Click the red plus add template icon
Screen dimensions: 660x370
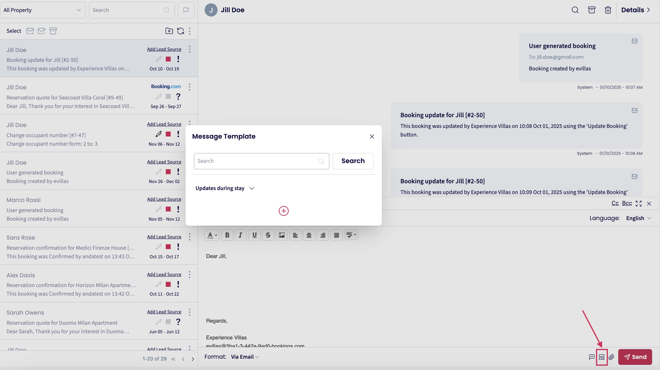coord(283,211)
